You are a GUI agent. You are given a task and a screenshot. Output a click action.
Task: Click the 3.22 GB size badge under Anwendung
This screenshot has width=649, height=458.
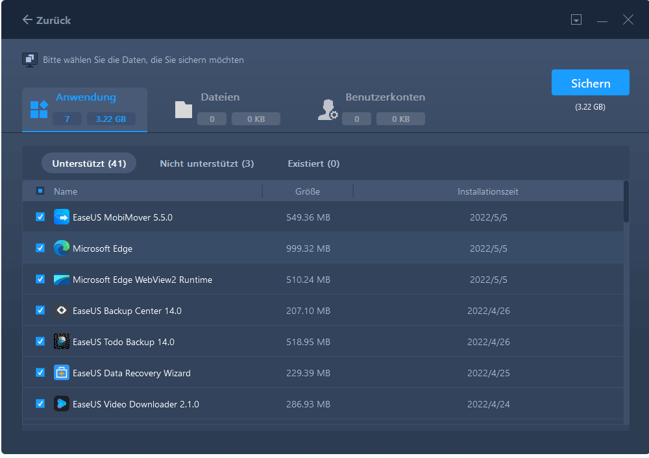point(111,119)
